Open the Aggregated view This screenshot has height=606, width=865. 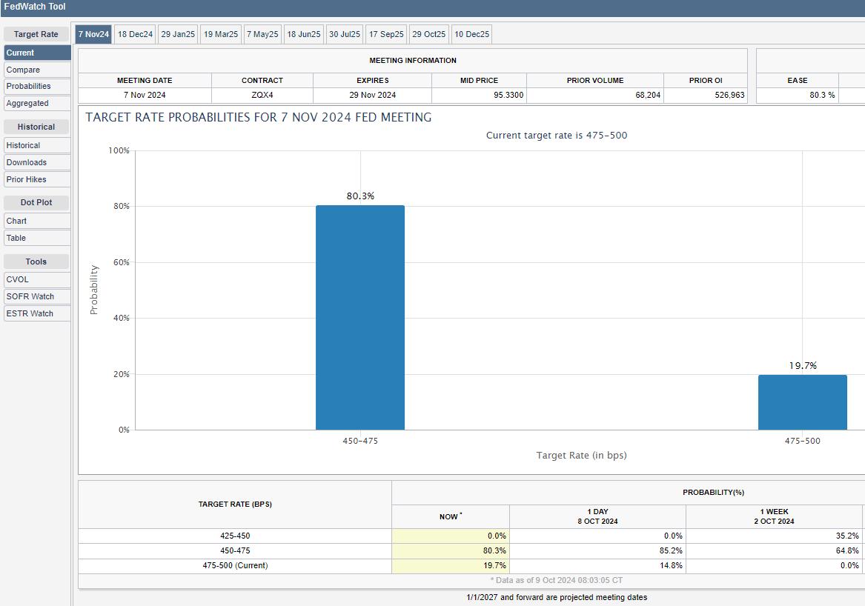37,103
